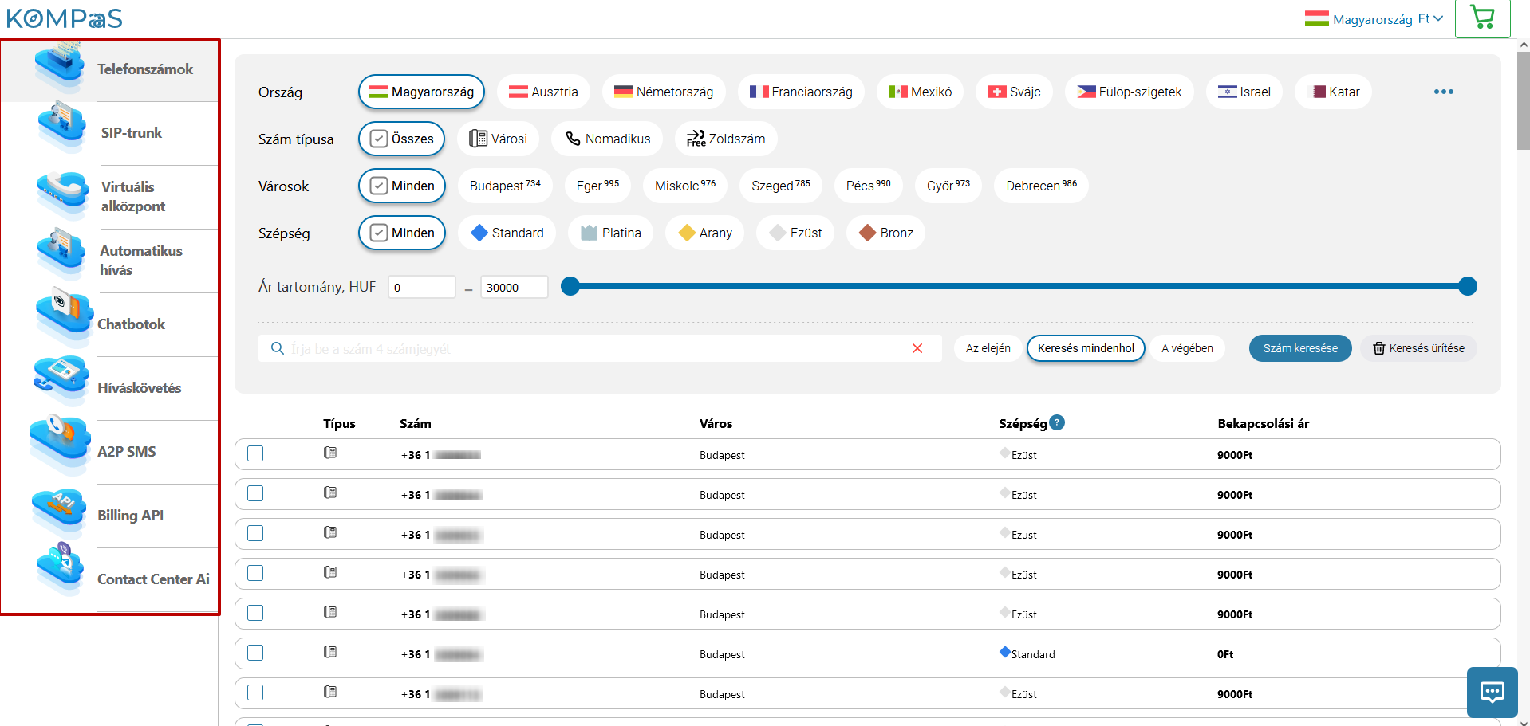
Task: Click the KOMPaaS logo
Action: coord(65,18)
